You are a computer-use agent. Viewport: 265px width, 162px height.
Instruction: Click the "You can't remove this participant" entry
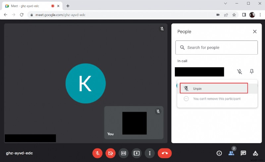[217, 99]
